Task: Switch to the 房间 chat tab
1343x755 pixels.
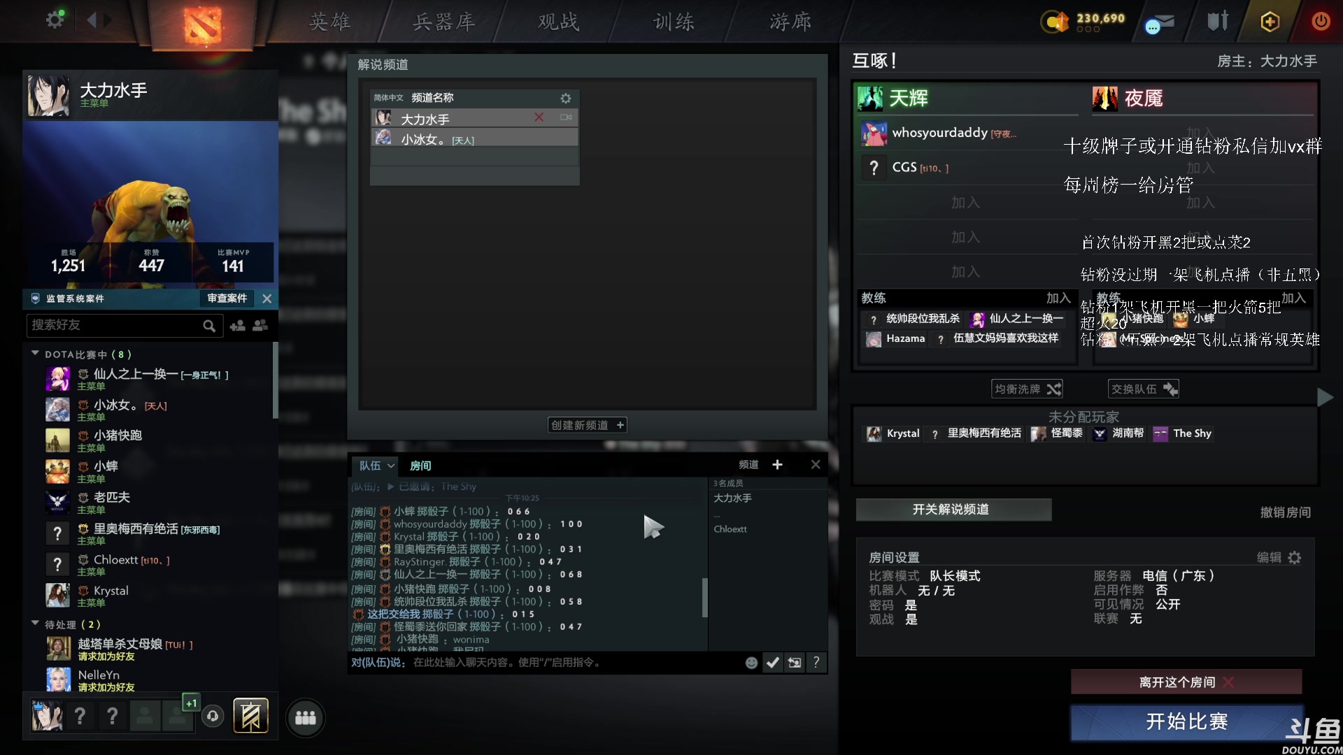Action: 421,466
